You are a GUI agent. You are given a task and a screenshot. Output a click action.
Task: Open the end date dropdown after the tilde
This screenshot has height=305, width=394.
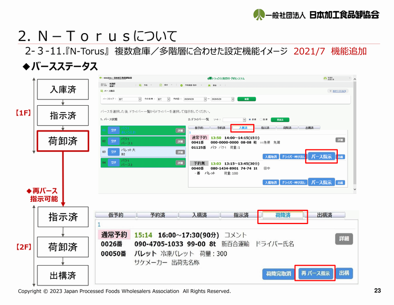tap(223, 99)
